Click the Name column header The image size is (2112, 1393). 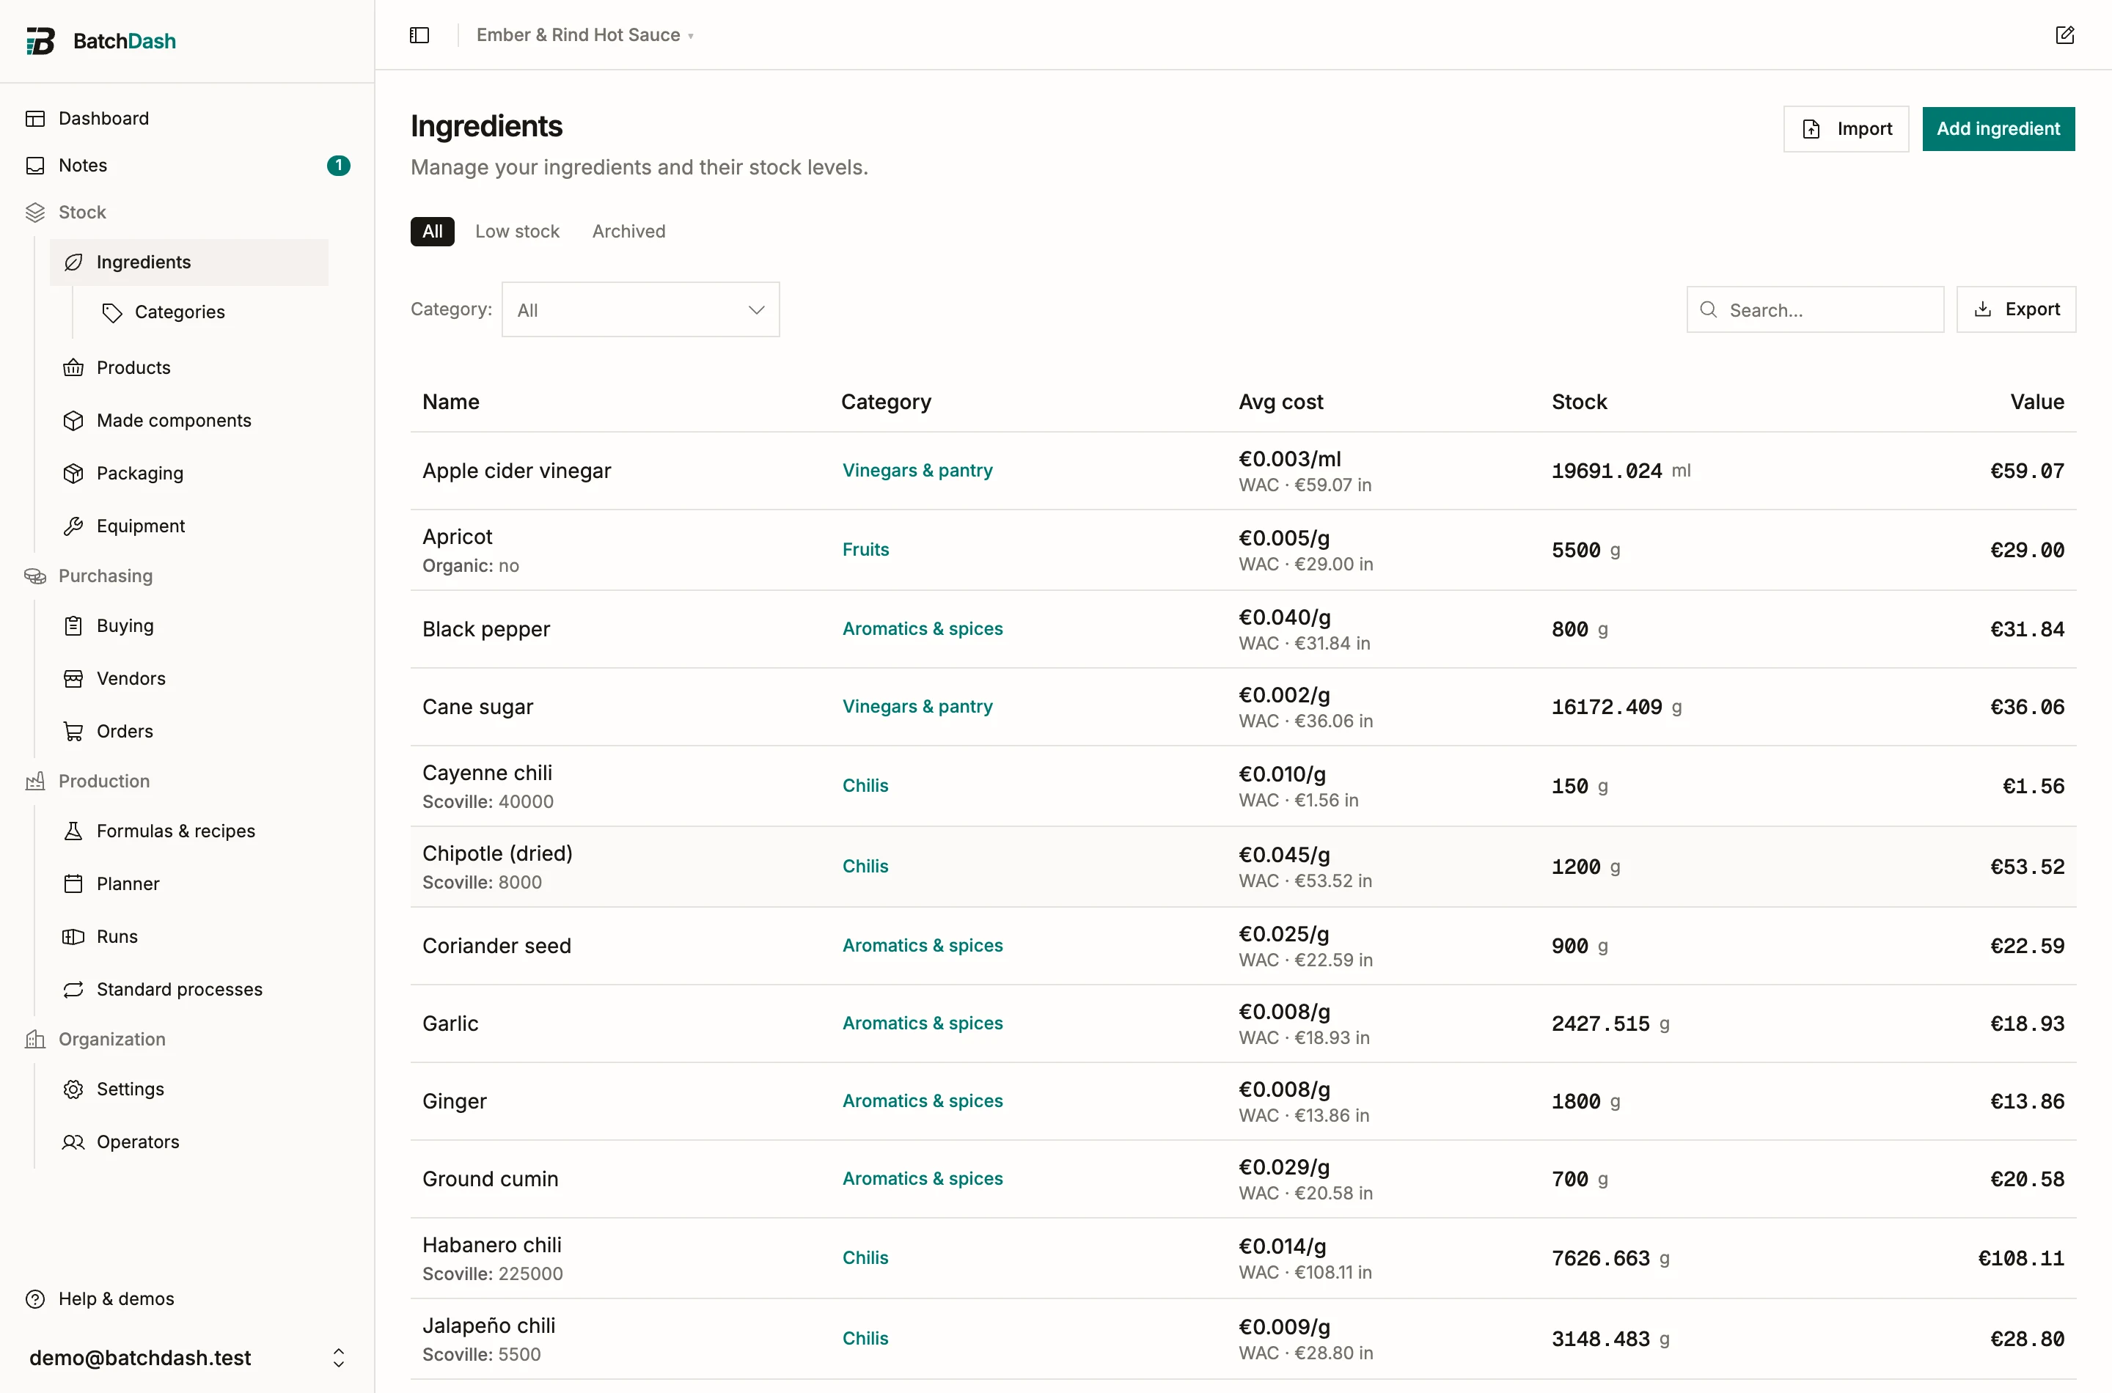450,402
